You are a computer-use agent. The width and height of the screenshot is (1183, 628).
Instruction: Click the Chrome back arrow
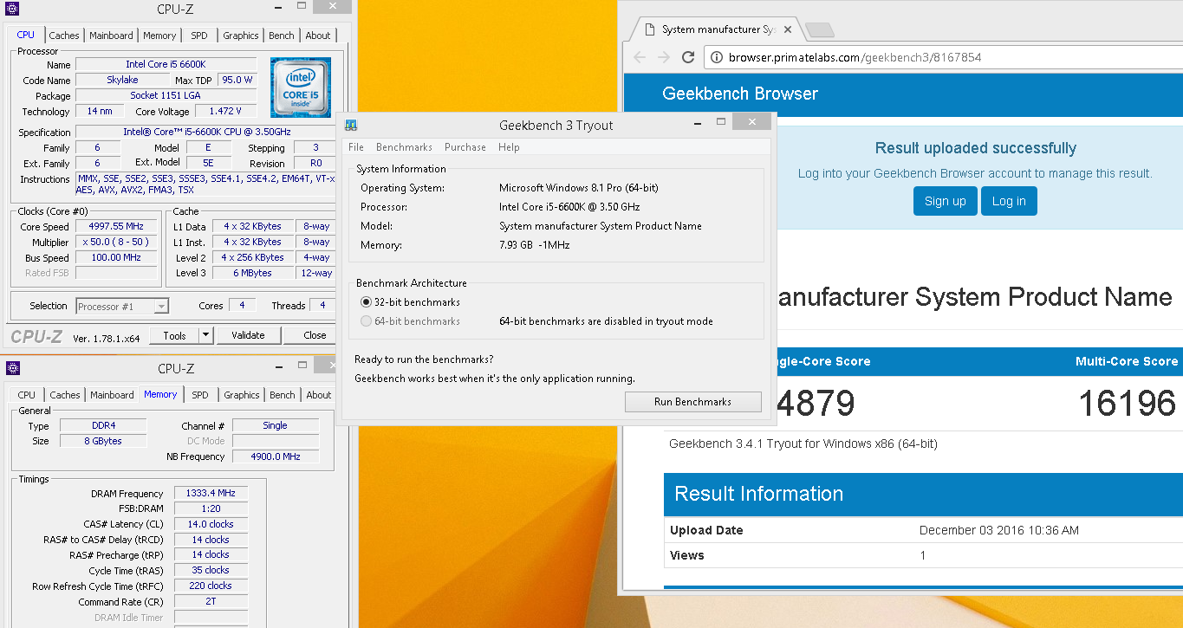pyautogui.click(x=640, y=58)
